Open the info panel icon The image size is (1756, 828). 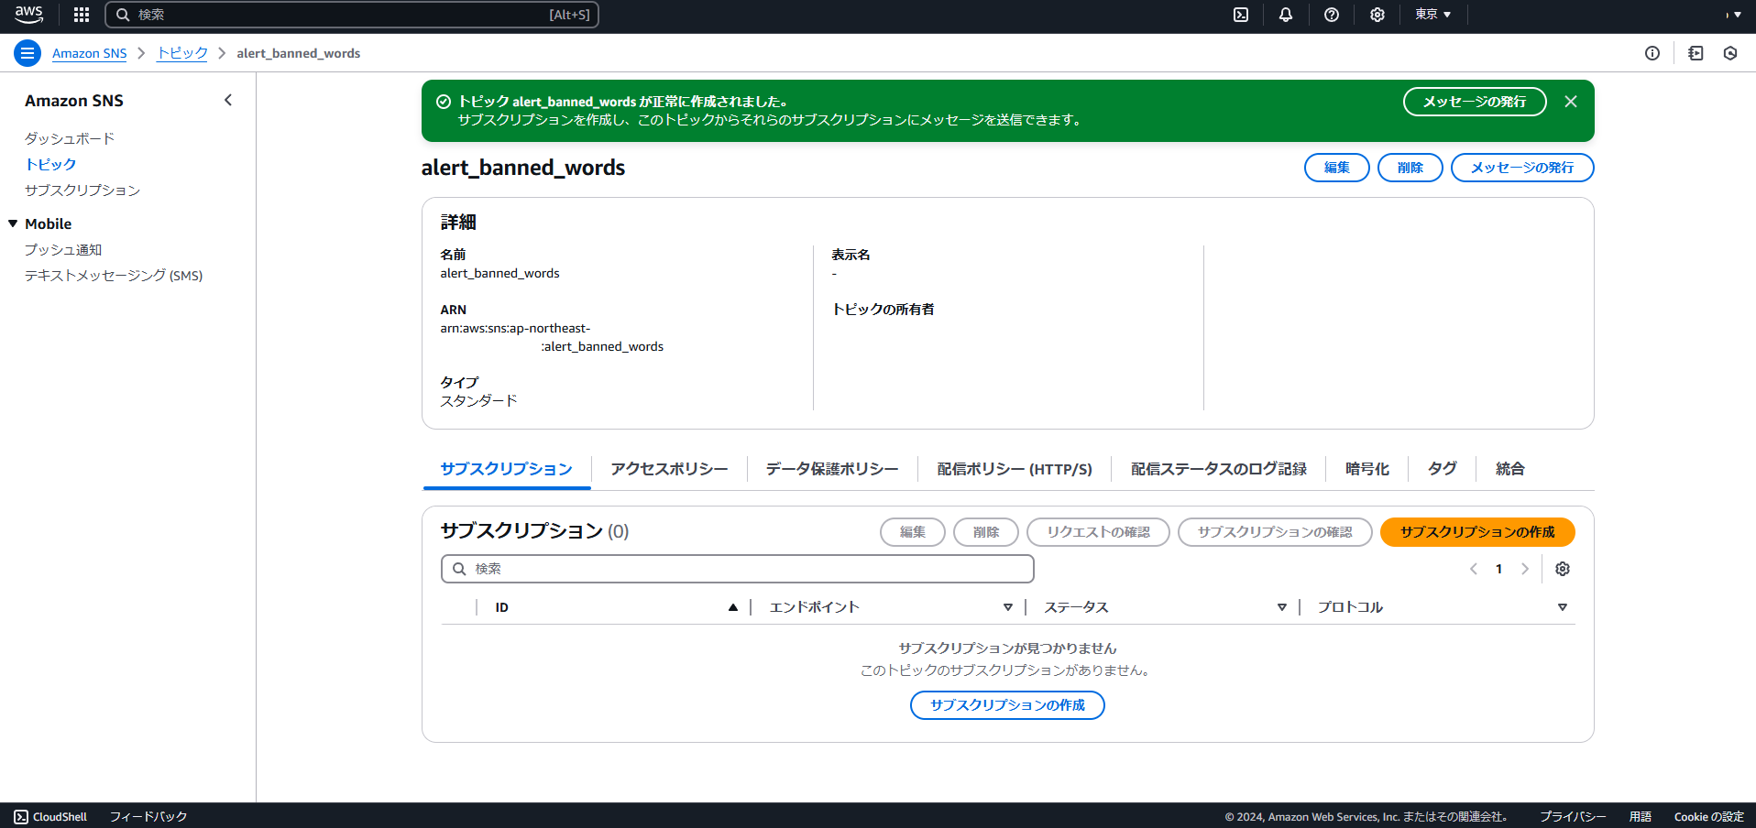click(1652, 53)
